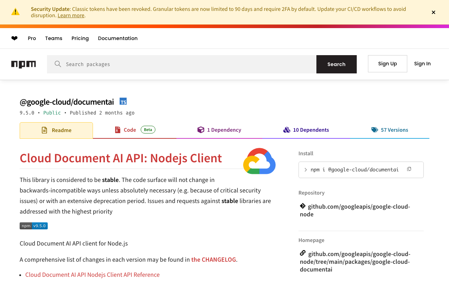Viewport: 449px width, 281px height.
Task: Open the Pro menu item
Action: tap(32, 38)
